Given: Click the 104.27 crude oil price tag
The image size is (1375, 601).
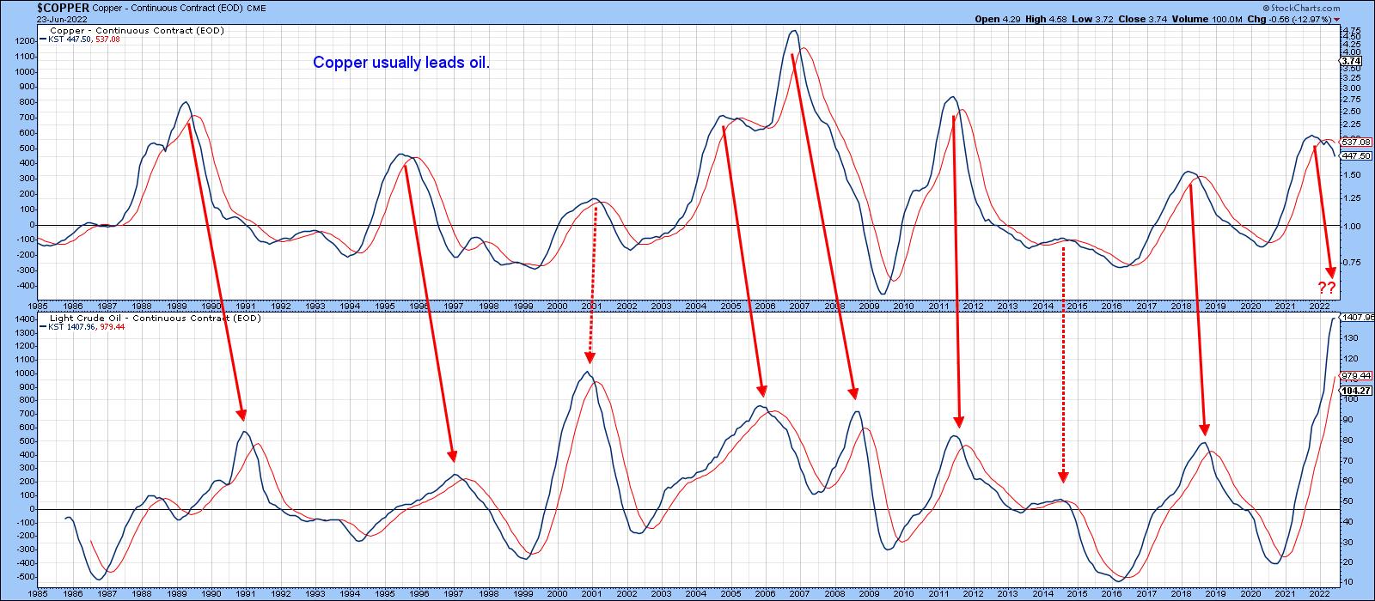Looking at the screenshot, I should point(1354,390).
